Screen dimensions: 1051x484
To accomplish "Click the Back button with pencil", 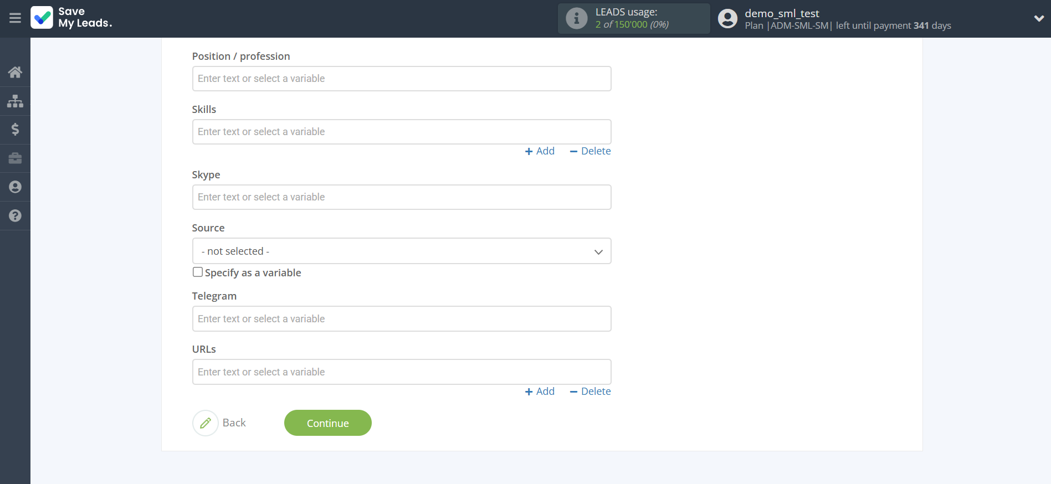I will [x=220, y=423].
